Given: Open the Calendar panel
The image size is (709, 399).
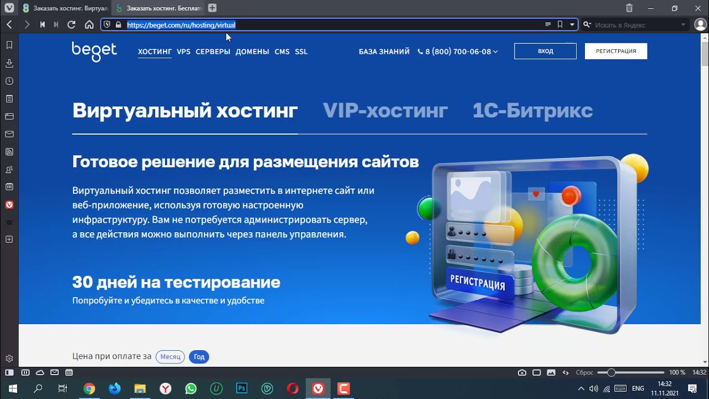Looking at the screenshot, I should [x=9, y=187].
